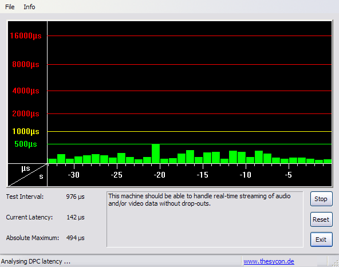Click the Reset button
The image size is (339, 267).
pos(321,219)
